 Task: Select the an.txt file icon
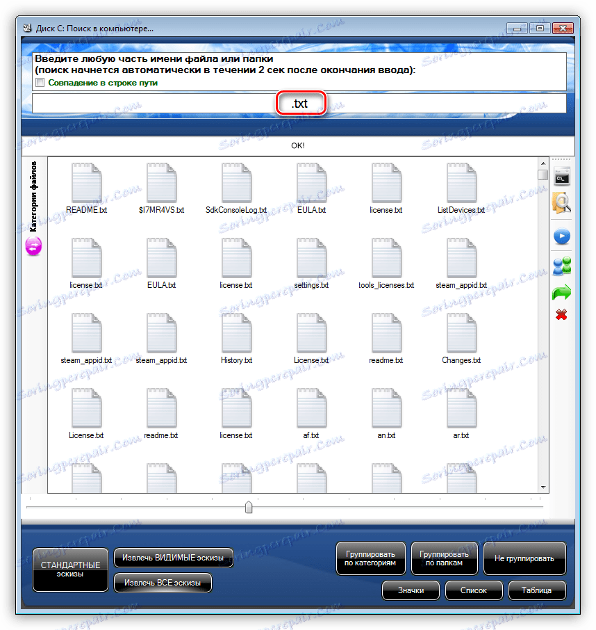[386, 408]
